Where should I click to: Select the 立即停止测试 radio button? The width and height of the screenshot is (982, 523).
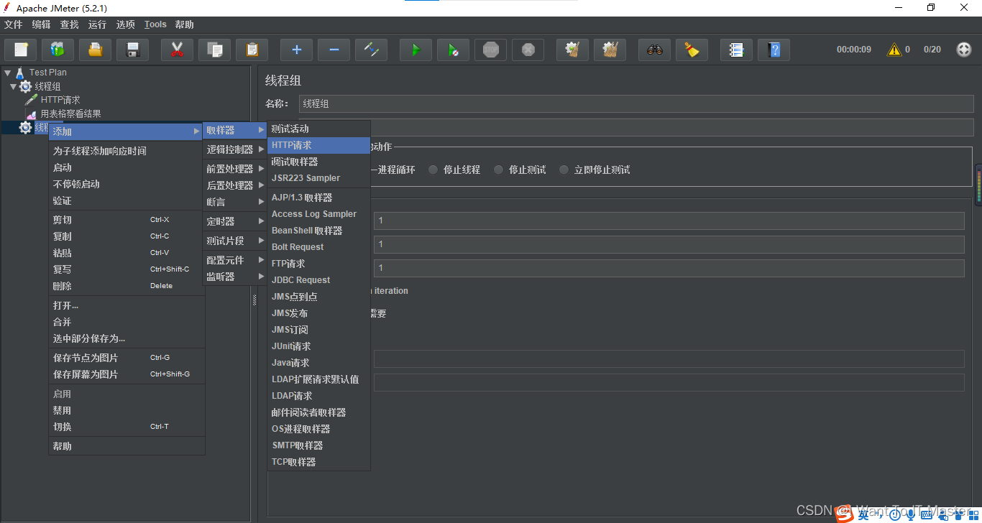[563, 170]
